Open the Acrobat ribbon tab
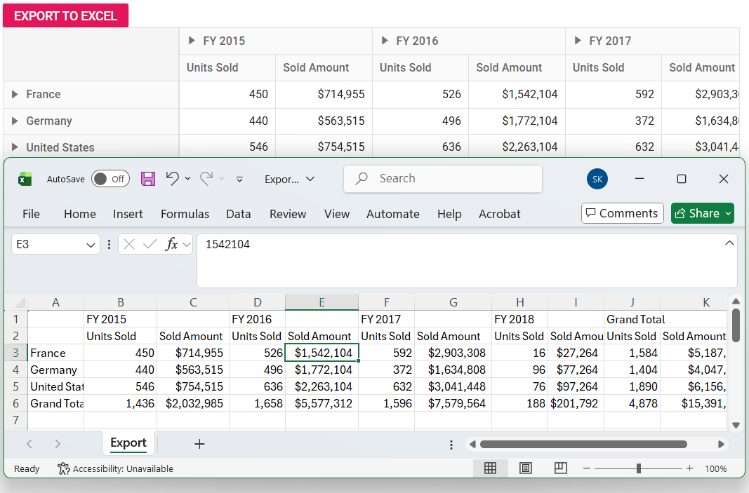 click(x=500, y=214)
